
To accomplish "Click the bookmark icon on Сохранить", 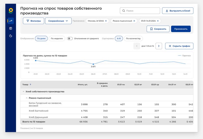I will pos(151,29).
